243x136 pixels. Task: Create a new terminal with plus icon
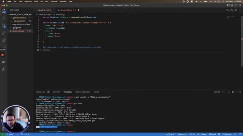point(223,92)
